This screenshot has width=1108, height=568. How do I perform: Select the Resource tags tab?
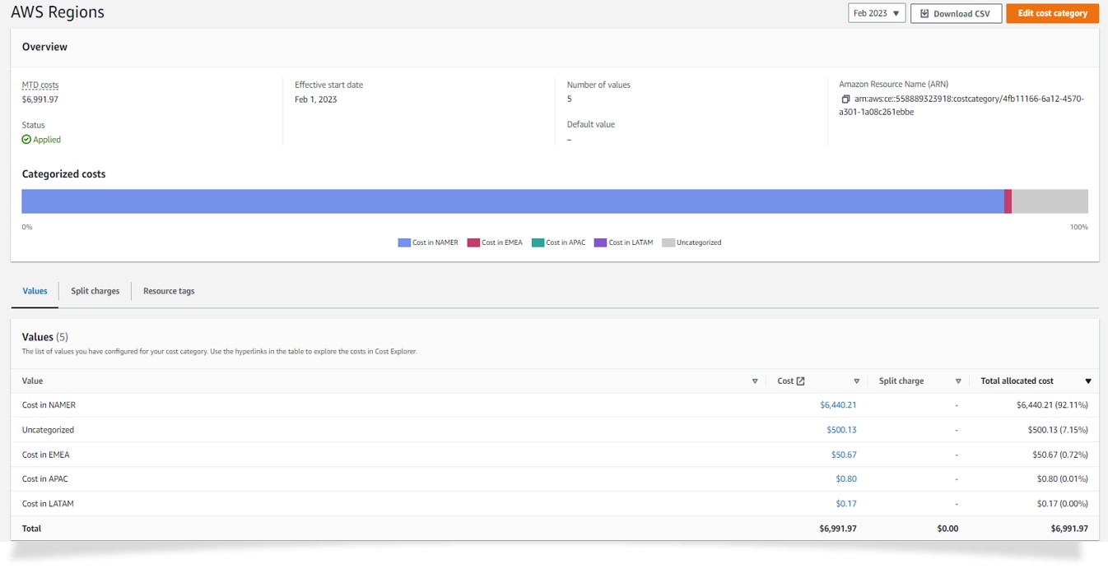coord(169,291)
